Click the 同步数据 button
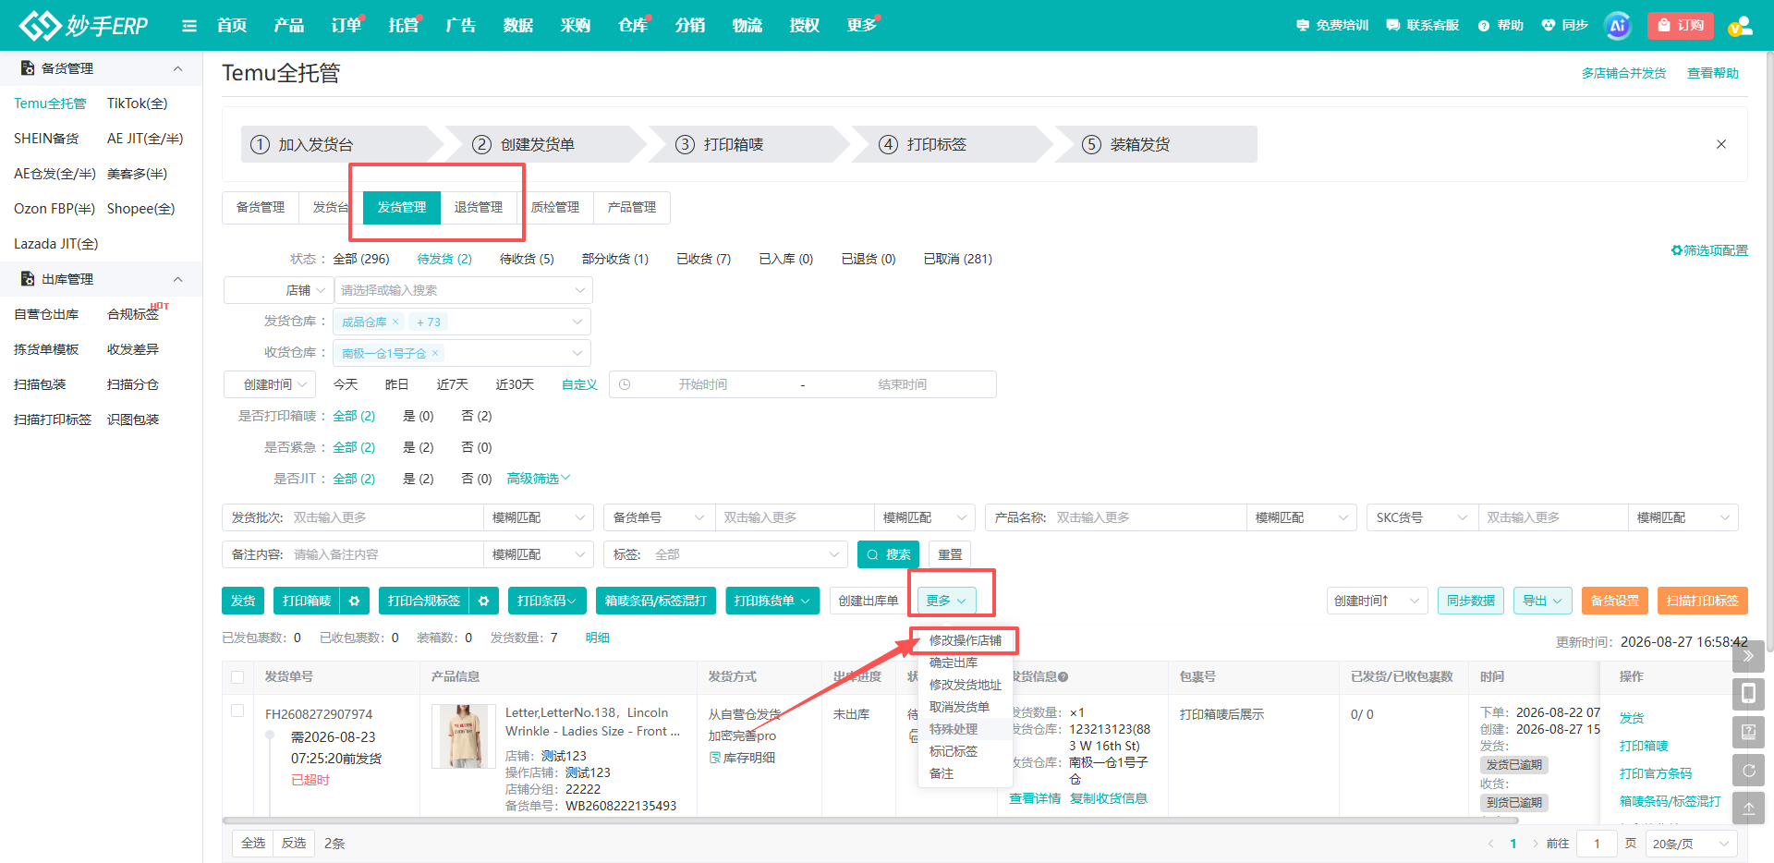Viewport: 1774px width, 863px height. click(x=1471, y=601)
